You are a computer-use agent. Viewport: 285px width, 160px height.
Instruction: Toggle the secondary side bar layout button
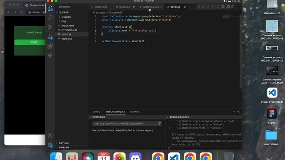point(234,1)
